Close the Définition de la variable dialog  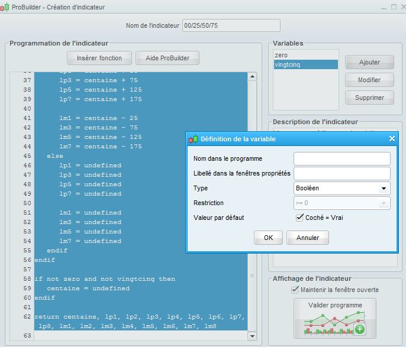(392, 139)
